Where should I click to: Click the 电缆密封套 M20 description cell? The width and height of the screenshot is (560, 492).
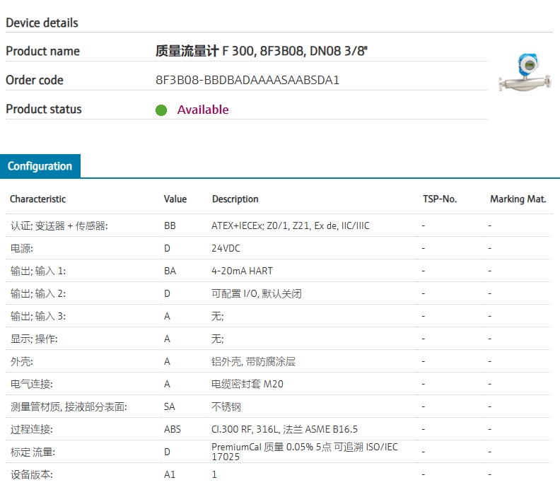point(247,384)
